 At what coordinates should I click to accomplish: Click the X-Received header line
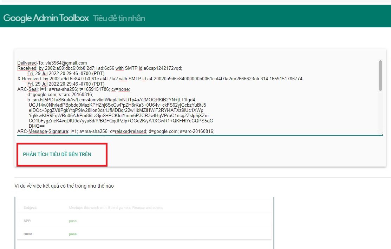coord(160,79)
